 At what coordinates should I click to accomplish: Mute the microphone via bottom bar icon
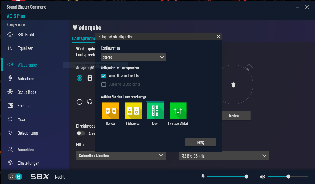tap(203, 177)
